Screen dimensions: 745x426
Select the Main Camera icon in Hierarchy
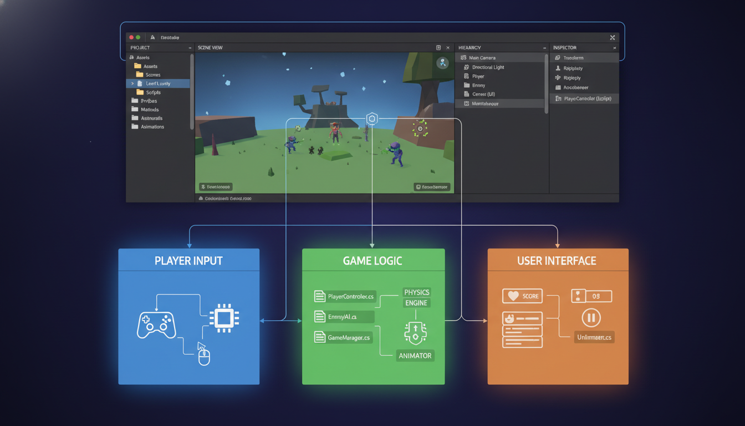tap(463, 58)
